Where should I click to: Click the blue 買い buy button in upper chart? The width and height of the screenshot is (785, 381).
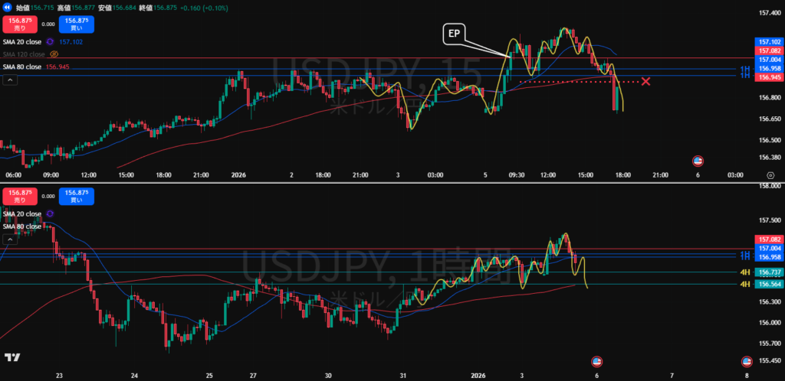pos(76,24)
